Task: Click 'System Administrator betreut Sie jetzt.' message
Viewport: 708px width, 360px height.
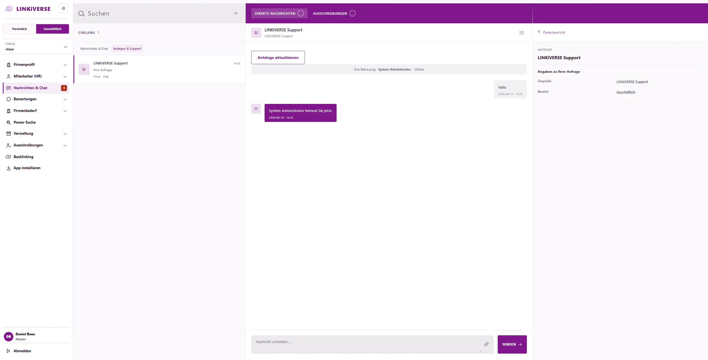Action: pyautogui.click(x=300, y=113)
